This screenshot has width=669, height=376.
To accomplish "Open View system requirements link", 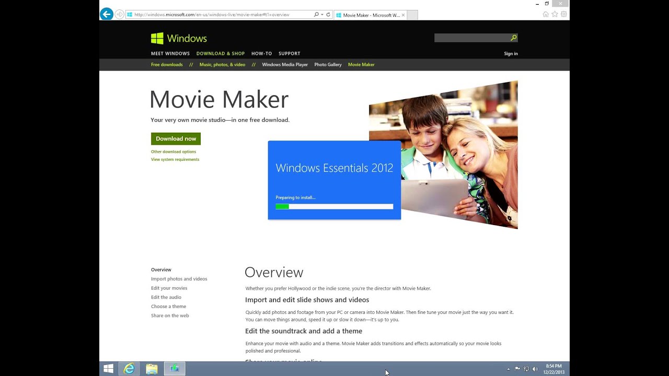I will (175, 159).
